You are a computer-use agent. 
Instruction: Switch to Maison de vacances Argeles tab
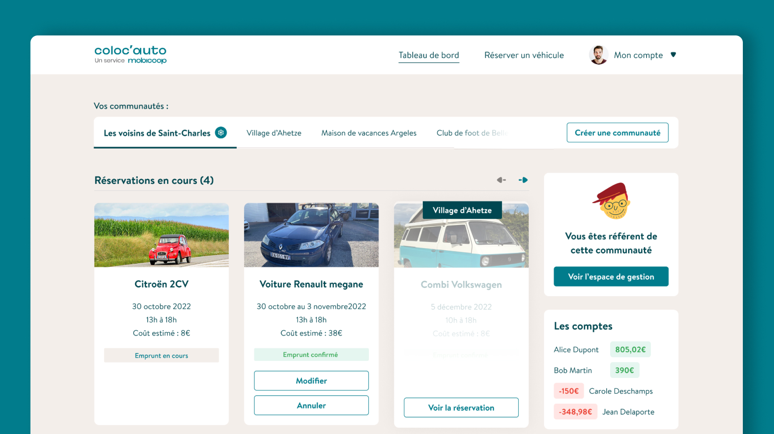(369, 133)
